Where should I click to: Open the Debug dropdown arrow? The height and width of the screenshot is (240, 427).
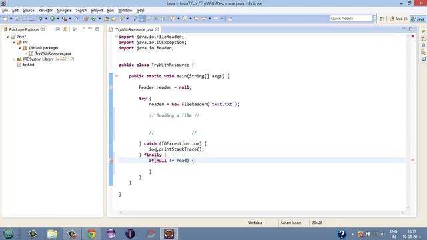(46, 19)
